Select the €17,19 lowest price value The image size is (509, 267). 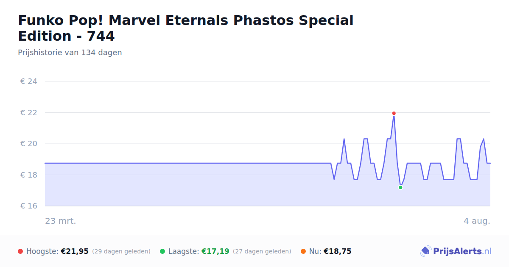tap(215, 251)
